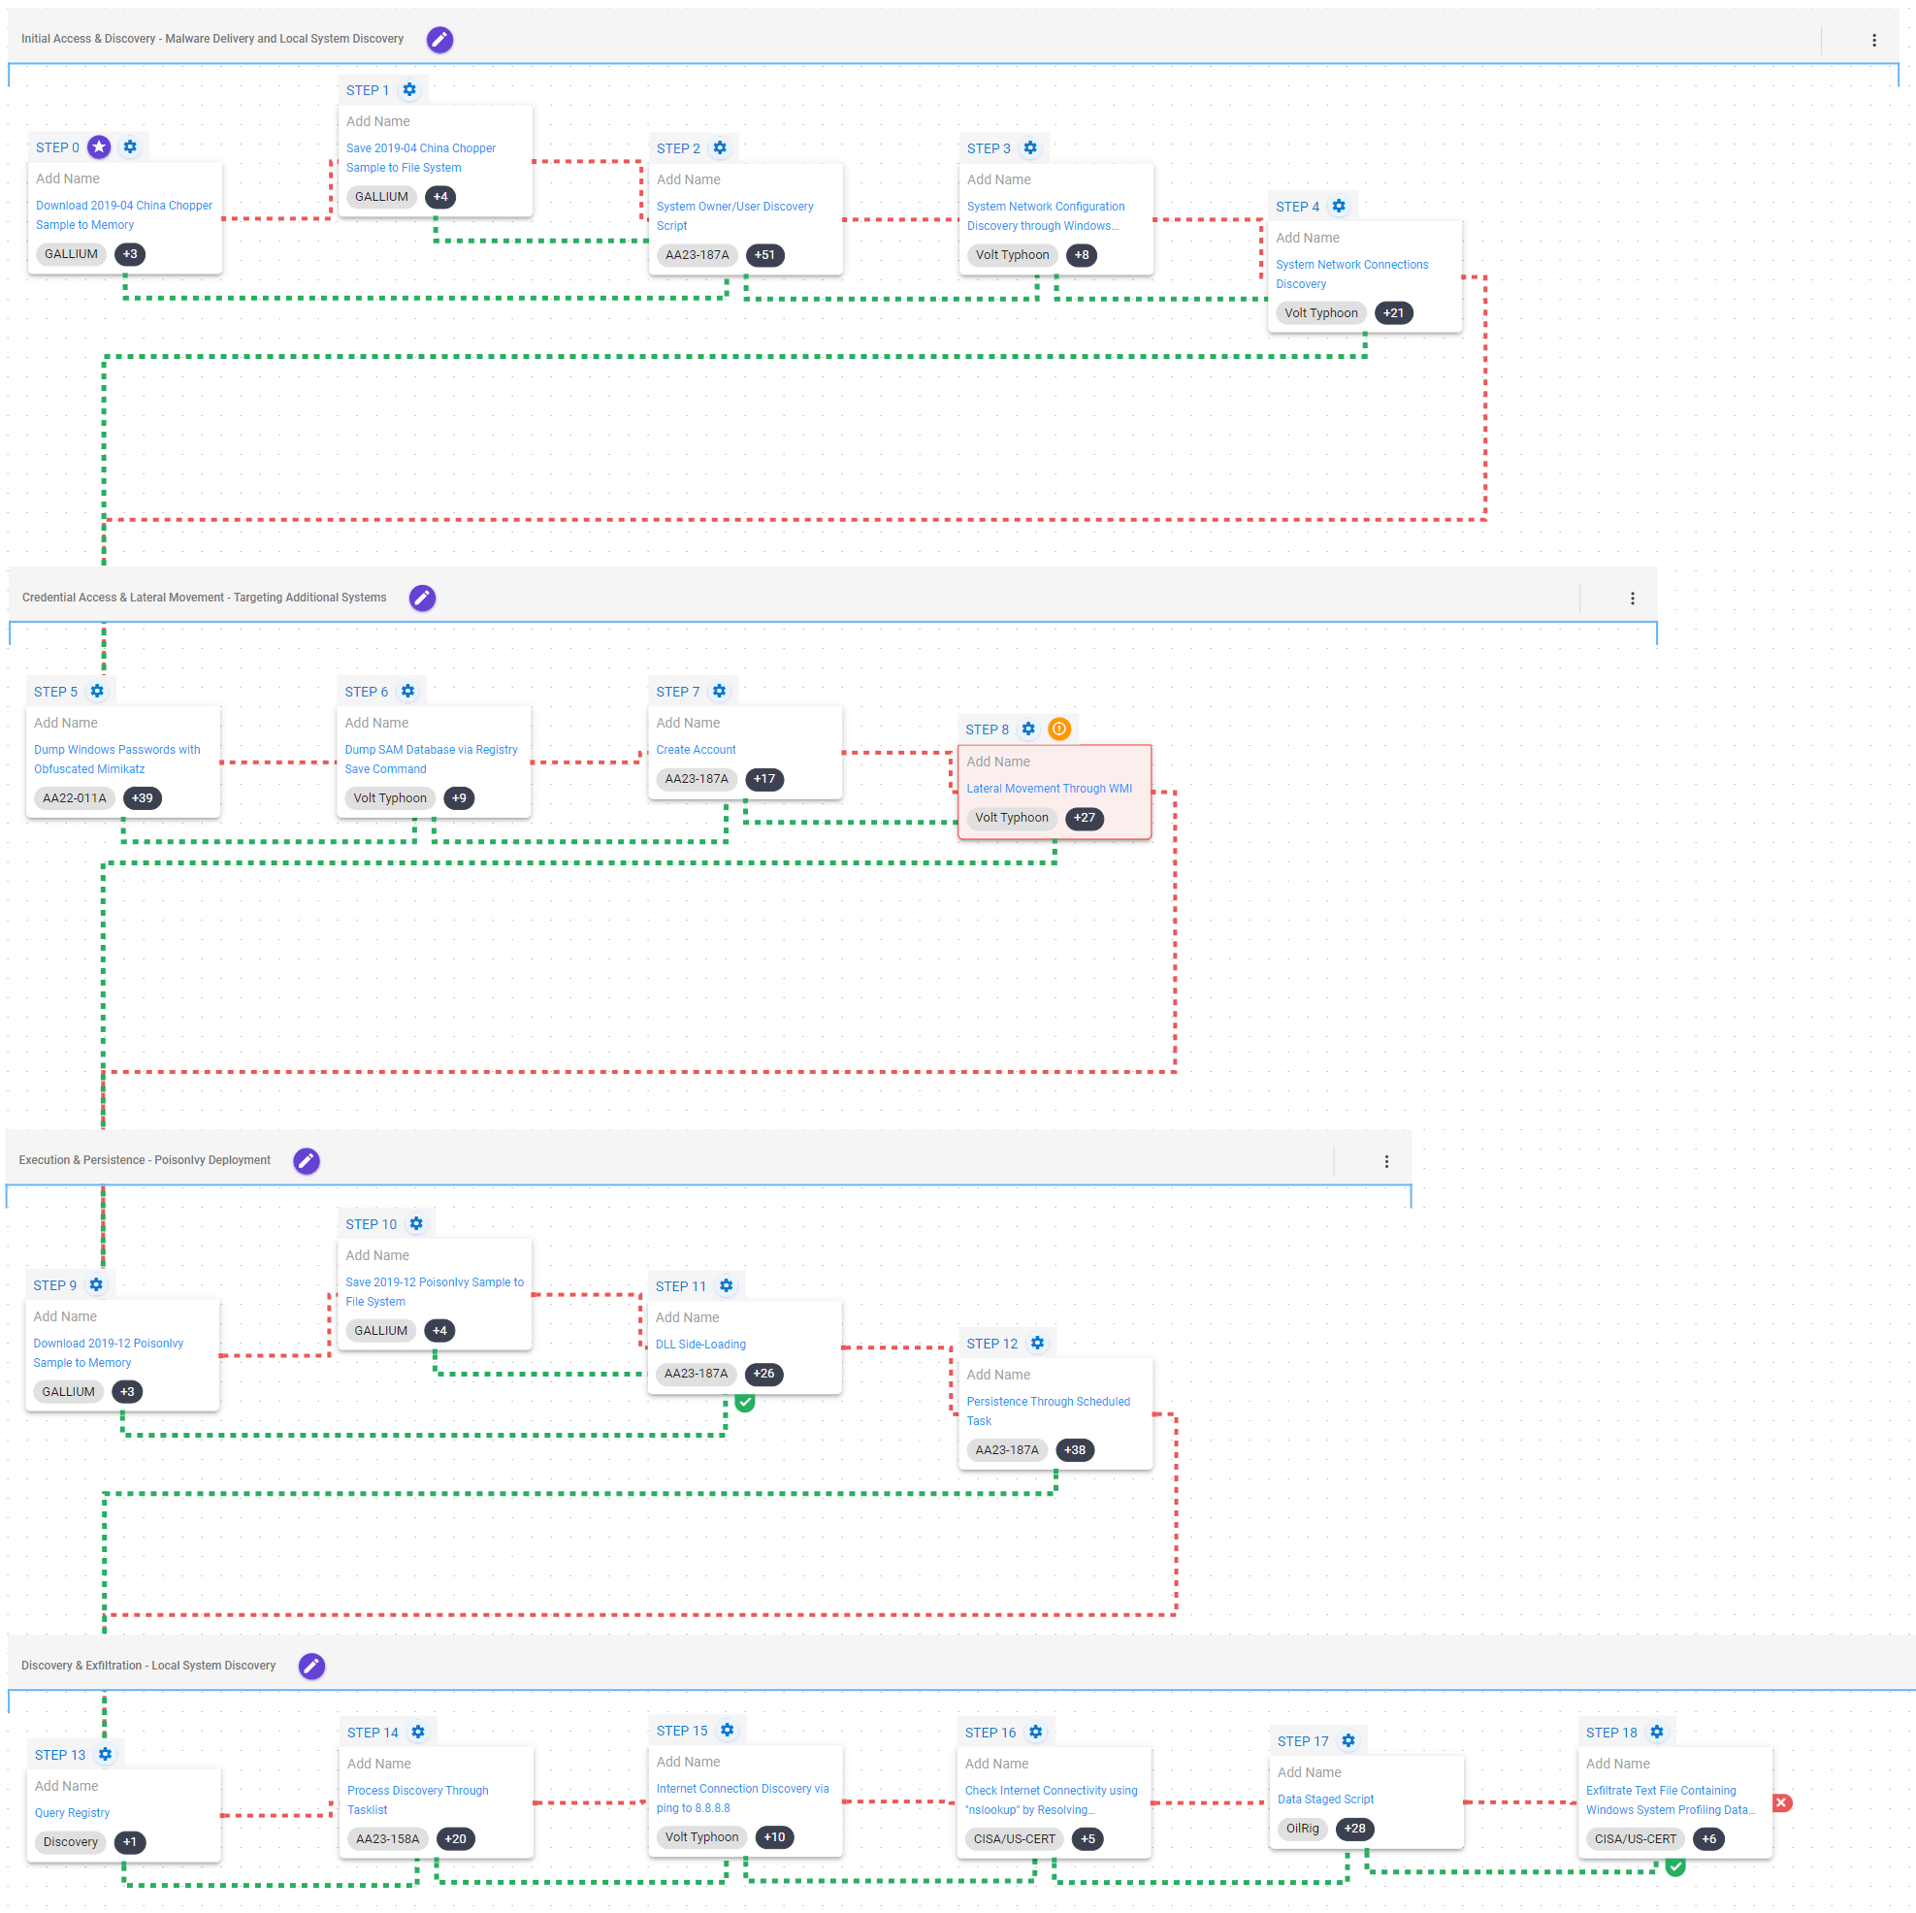Open Lateral Movement Through WMI link

click(x=1049, y=789)
